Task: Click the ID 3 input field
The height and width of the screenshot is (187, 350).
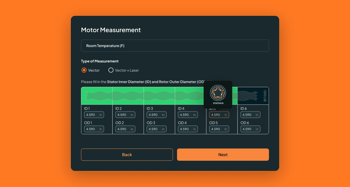Action: click(x=157, y=115)
